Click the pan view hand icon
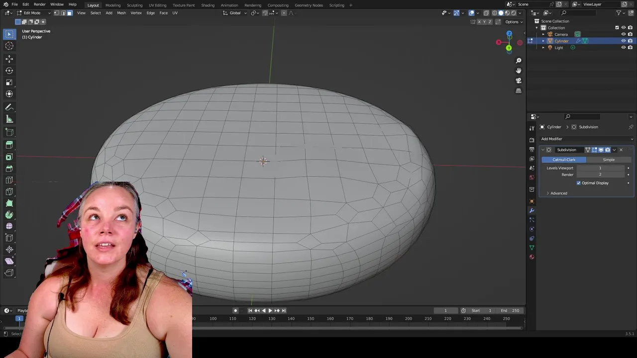Viewport: 637px width, 358px height. 519,71
